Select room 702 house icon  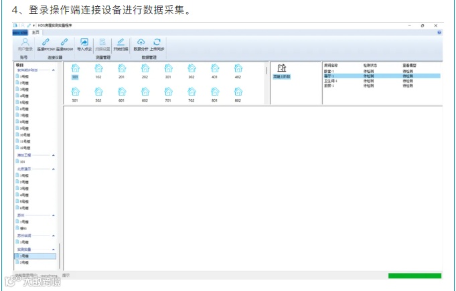(192, 92)
